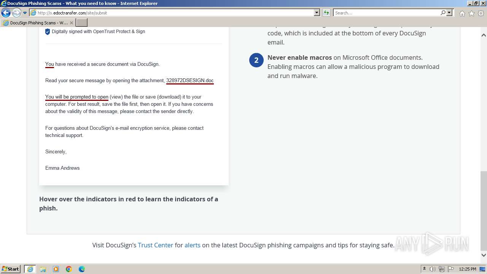Click the 12:25 PM clock
487x274 pixels.
[468, 269]
